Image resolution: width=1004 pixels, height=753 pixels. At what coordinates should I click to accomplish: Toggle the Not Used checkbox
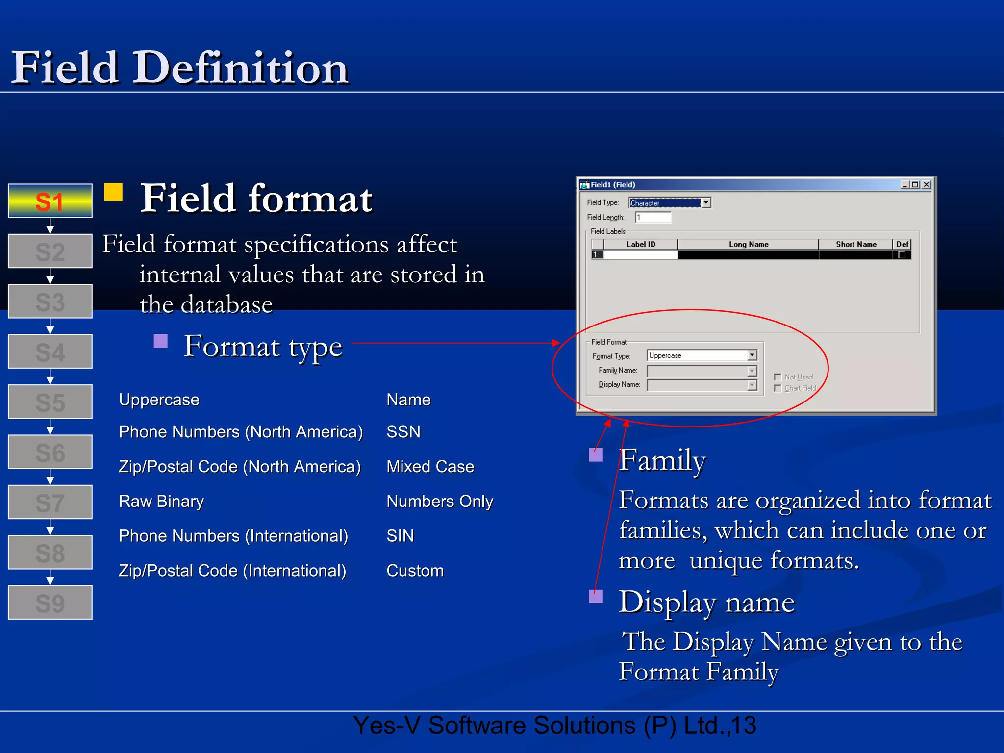(x=778, y=377)
